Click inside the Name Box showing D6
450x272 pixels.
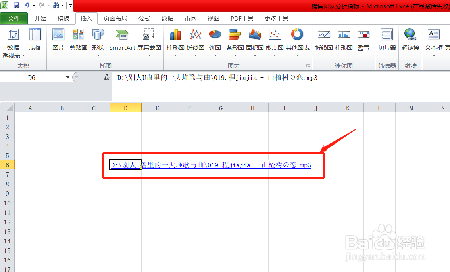pos(32,78)
